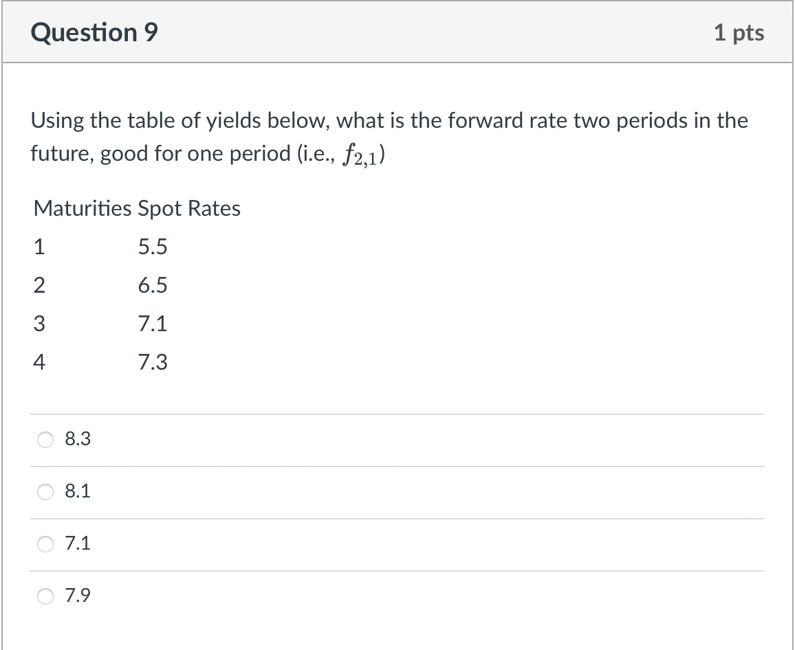Click the answer label text 7.1
The height and width of the screenshot is (650, 795).
tap(77, 543)
